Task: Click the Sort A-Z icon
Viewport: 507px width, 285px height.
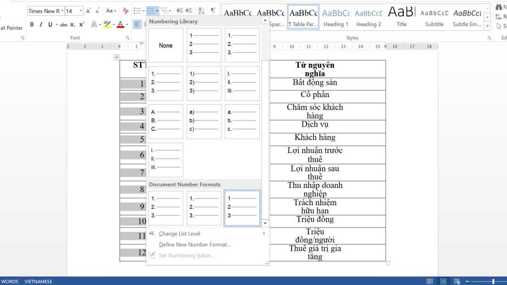Action: click(201, 11)
